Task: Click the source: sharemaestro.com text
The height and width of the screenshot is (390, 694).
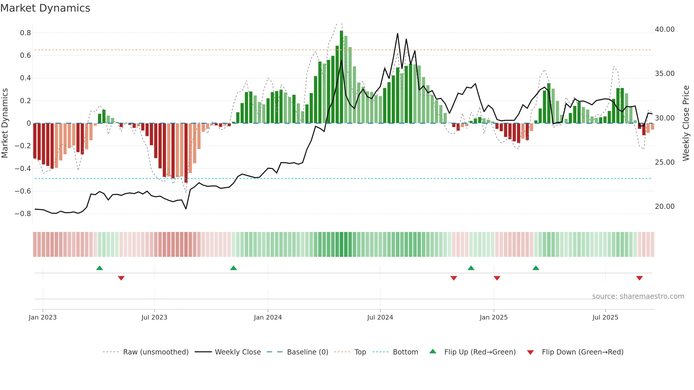Action: click(x=638, y=296)
